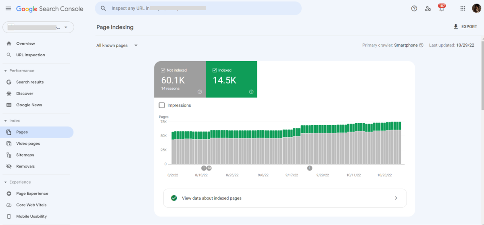Go to Core Web Vitals report
The height and width of the screenshot is (225, 484).
click(32, 205)
